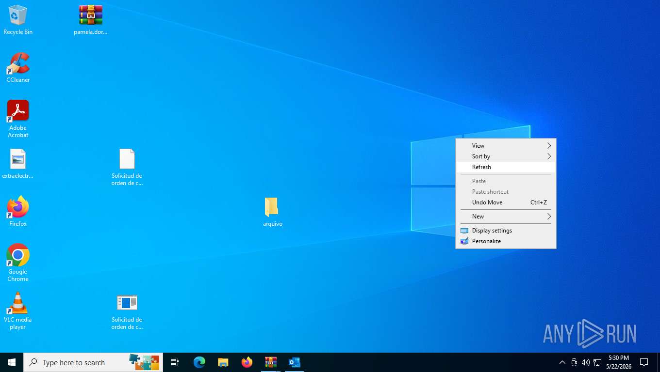Select the Google Chrome desktop shortcut
This screenshot has height=372, width=660.
[x=18, y=263]
